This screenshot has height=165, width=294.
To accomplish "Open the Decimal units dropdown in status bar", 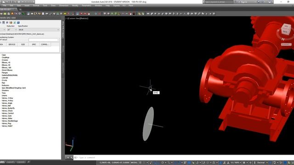I will coord(262,163).
